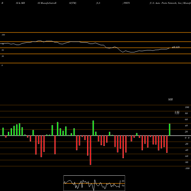Select the deepest red MR bar
This screenshot has height=191, width=191.
pos(91,150)
